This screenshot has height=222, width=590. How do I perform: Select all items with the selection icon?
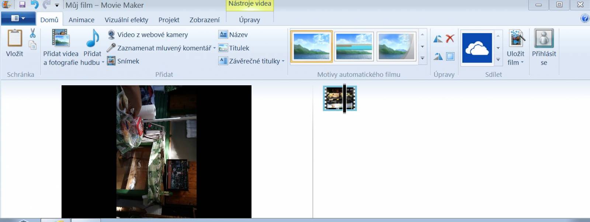tap(450, 56)
